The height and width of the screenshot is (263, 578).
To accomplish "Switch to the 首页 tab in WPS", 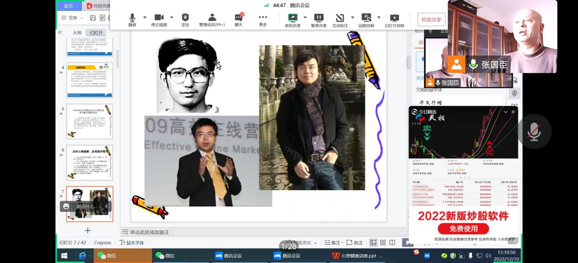I will coord(68,6).
